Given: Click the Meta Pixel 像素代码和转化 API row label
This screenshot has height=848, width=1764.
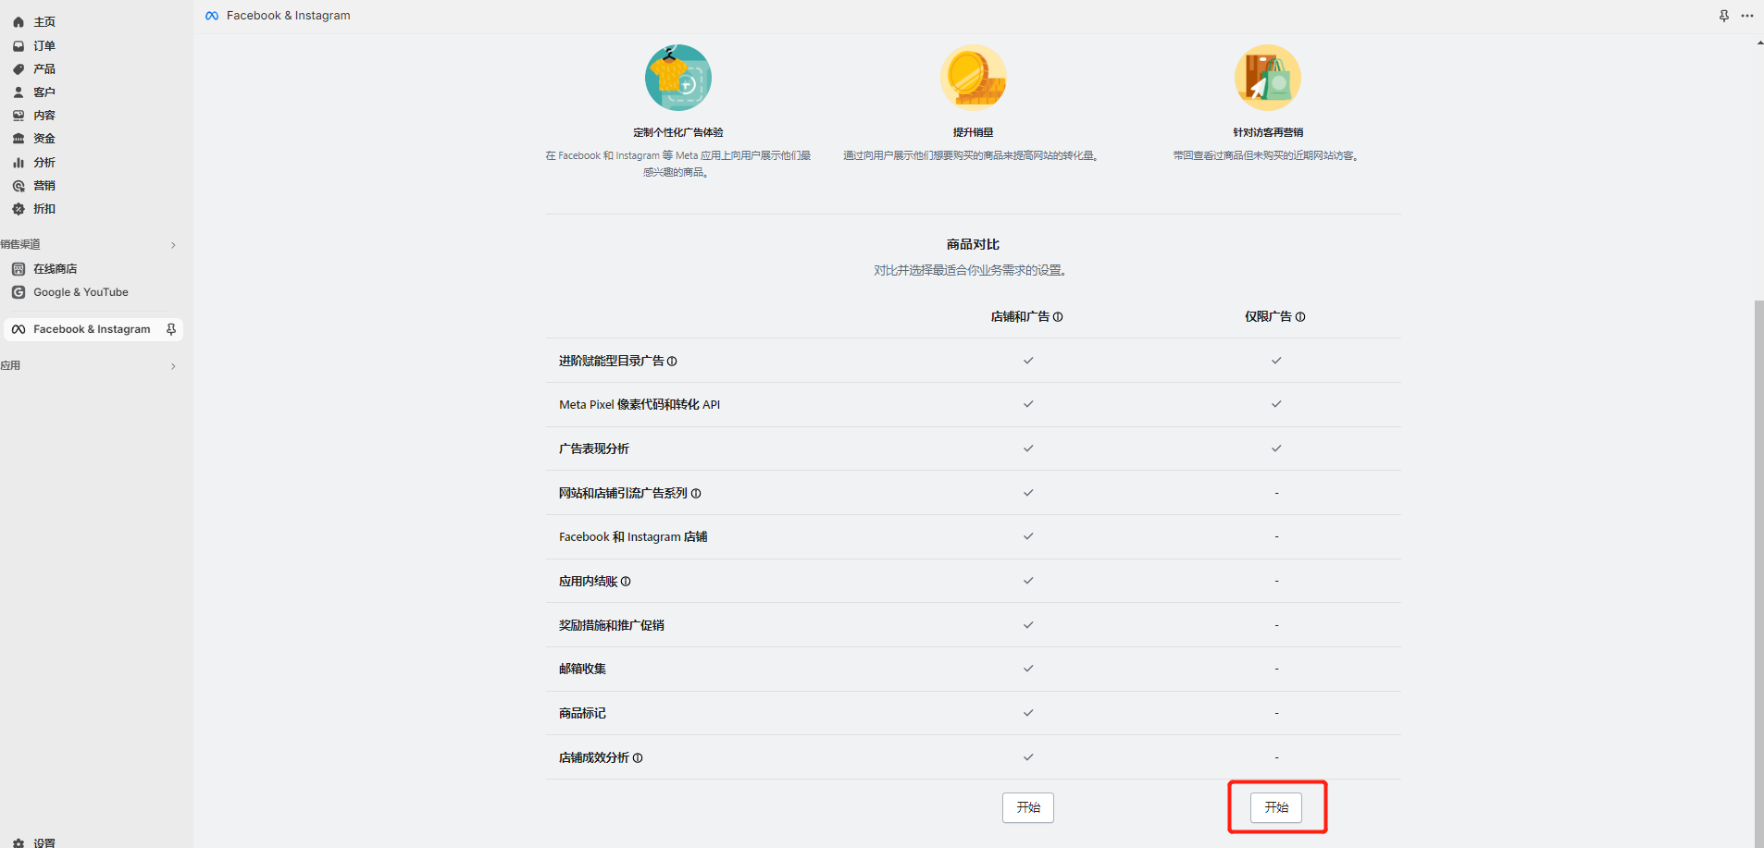Looking at the screenshot, I should coord(640,404).
